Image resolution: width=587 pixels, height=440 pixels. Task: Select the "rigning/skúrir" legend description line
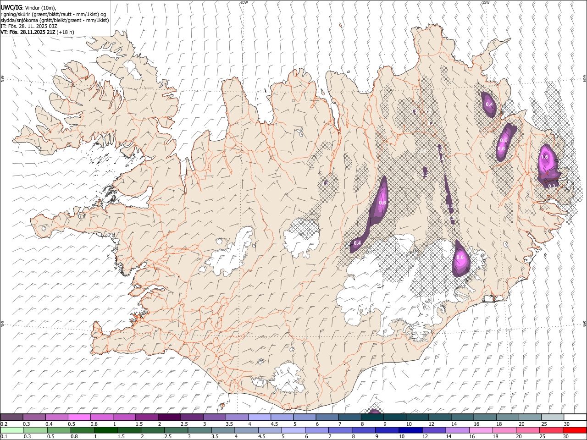click(x=53, y=14)
